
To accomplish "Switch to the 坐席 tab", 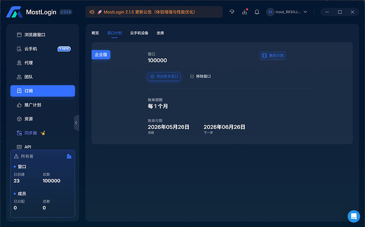I will [160, 33].
